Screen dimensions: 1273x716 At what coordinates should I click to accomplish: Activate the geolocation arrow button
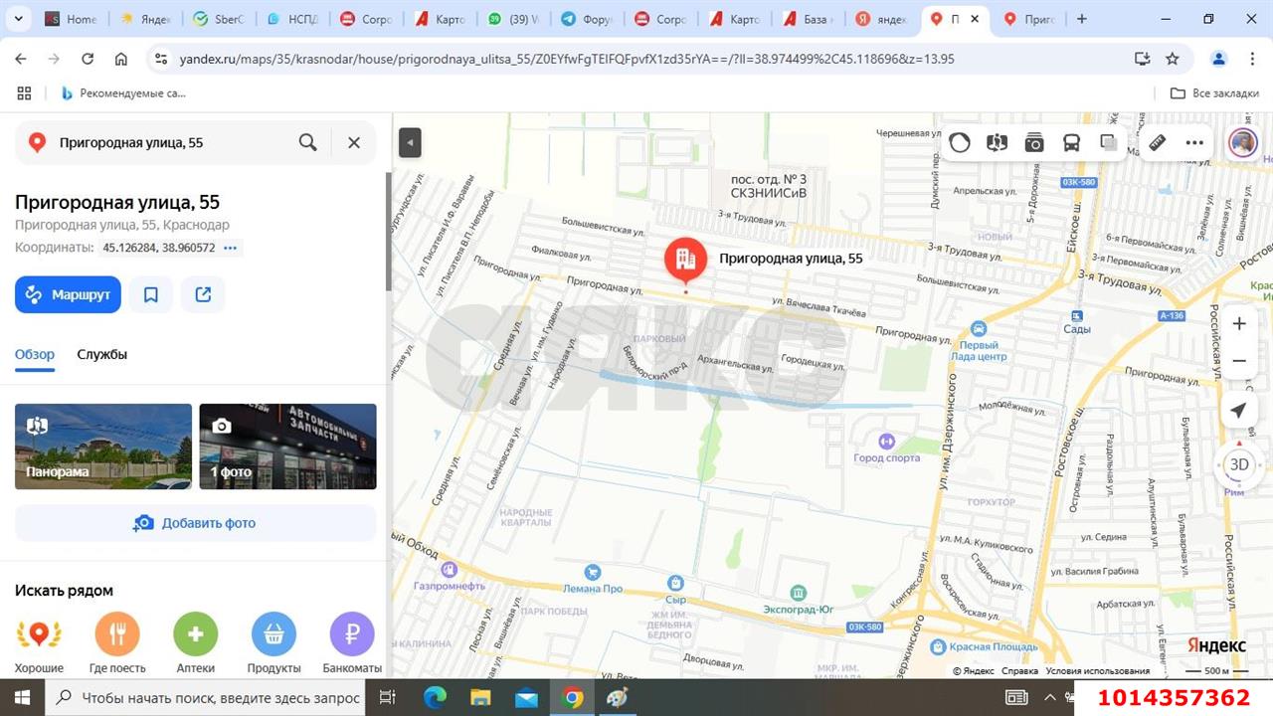(x=1238, y=410)
